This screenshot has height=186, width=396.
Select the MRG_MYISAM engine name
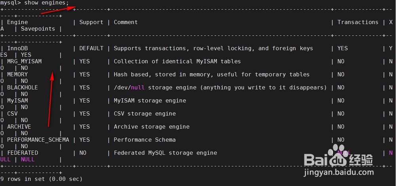pos(24,61)
